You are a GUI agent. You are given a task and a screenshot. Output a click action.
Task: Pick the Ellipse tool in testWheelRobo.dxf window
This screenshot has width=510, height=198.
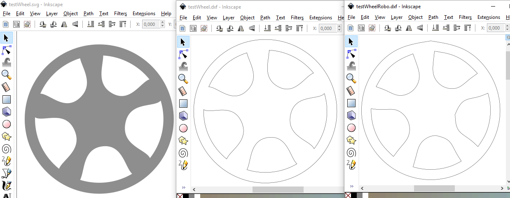pyautogui.click(x=351, y=128)
